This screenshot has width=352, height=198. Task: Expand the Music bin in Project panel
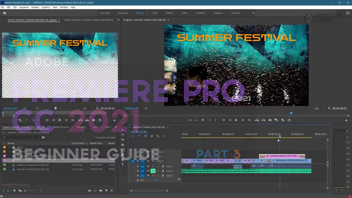[x=9, y=147]
